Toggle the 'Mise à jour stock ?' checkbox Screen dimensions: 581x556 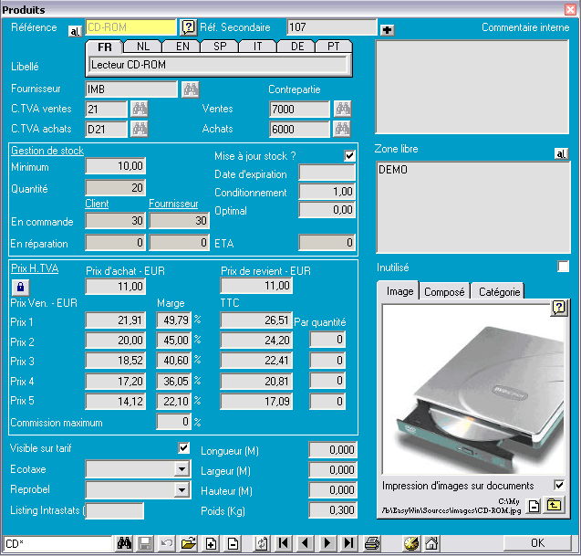349,156
